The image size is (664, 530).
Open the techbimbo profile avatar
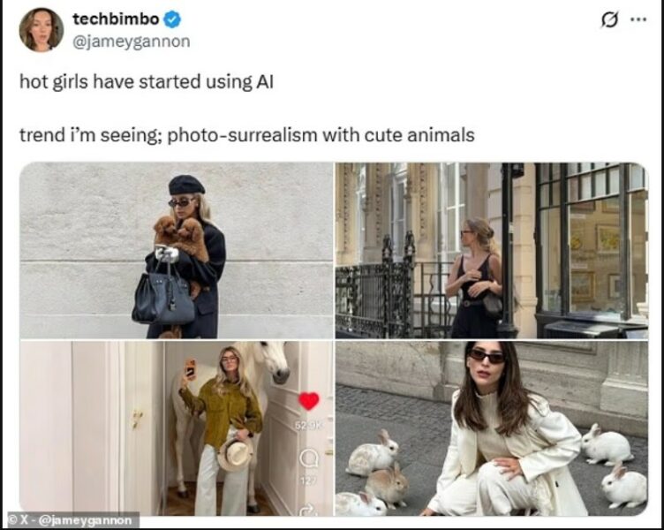(x=41, y=30)
